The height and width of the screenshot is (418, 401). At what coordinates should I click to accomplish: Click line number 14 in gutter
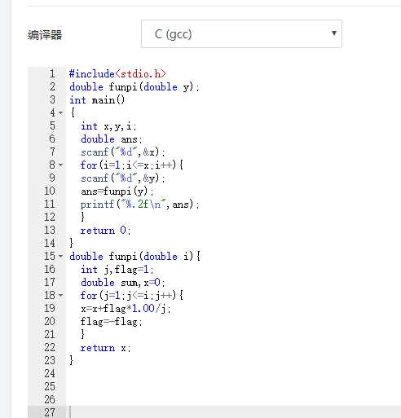coord(50,243)
